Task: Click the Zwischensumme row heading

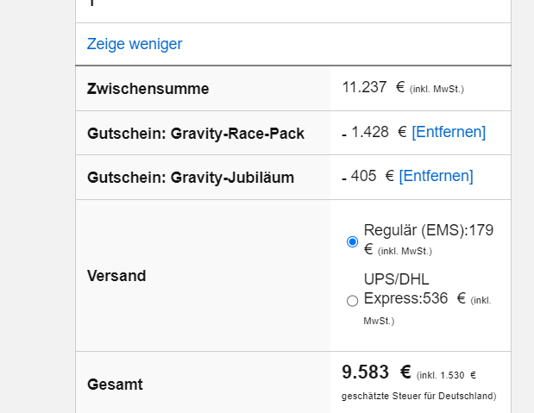Action: (148, 89)
